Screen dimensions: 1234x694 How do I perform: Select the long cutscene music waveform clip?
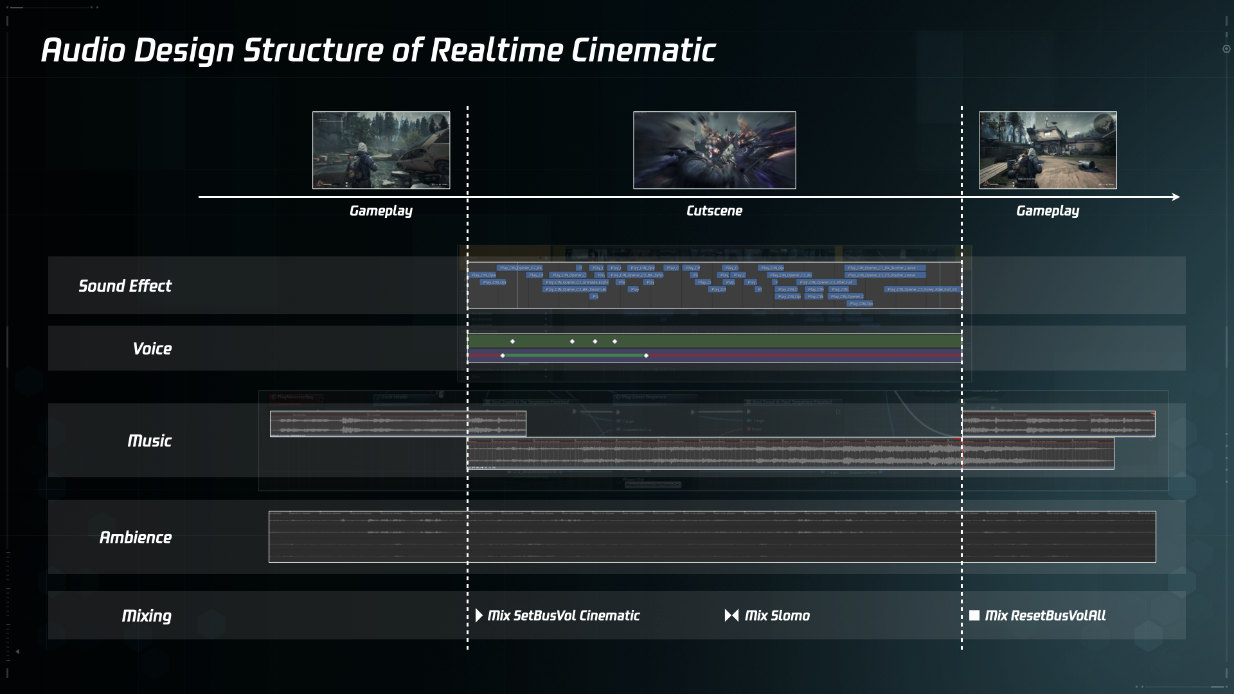coord(790,454)
